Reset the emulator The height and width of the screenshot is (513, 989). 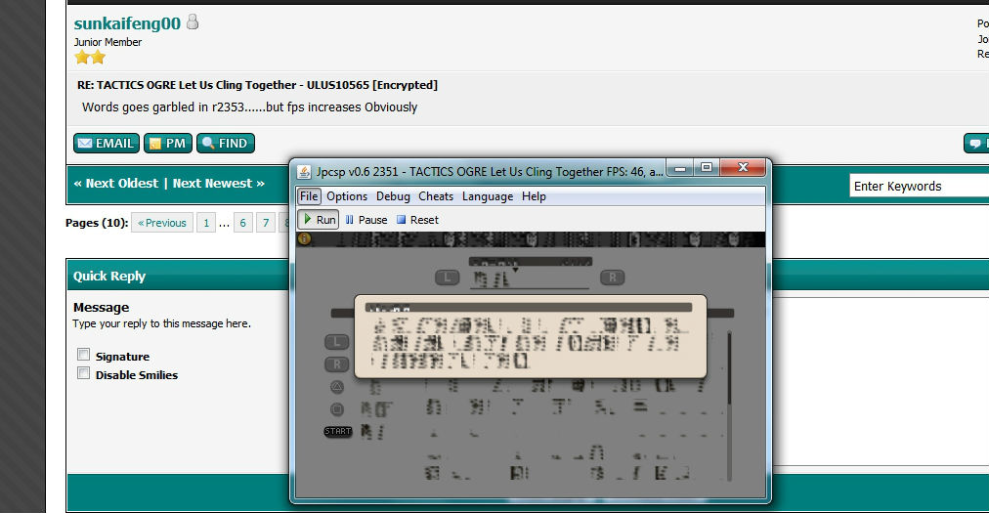(x=417, y=220)
